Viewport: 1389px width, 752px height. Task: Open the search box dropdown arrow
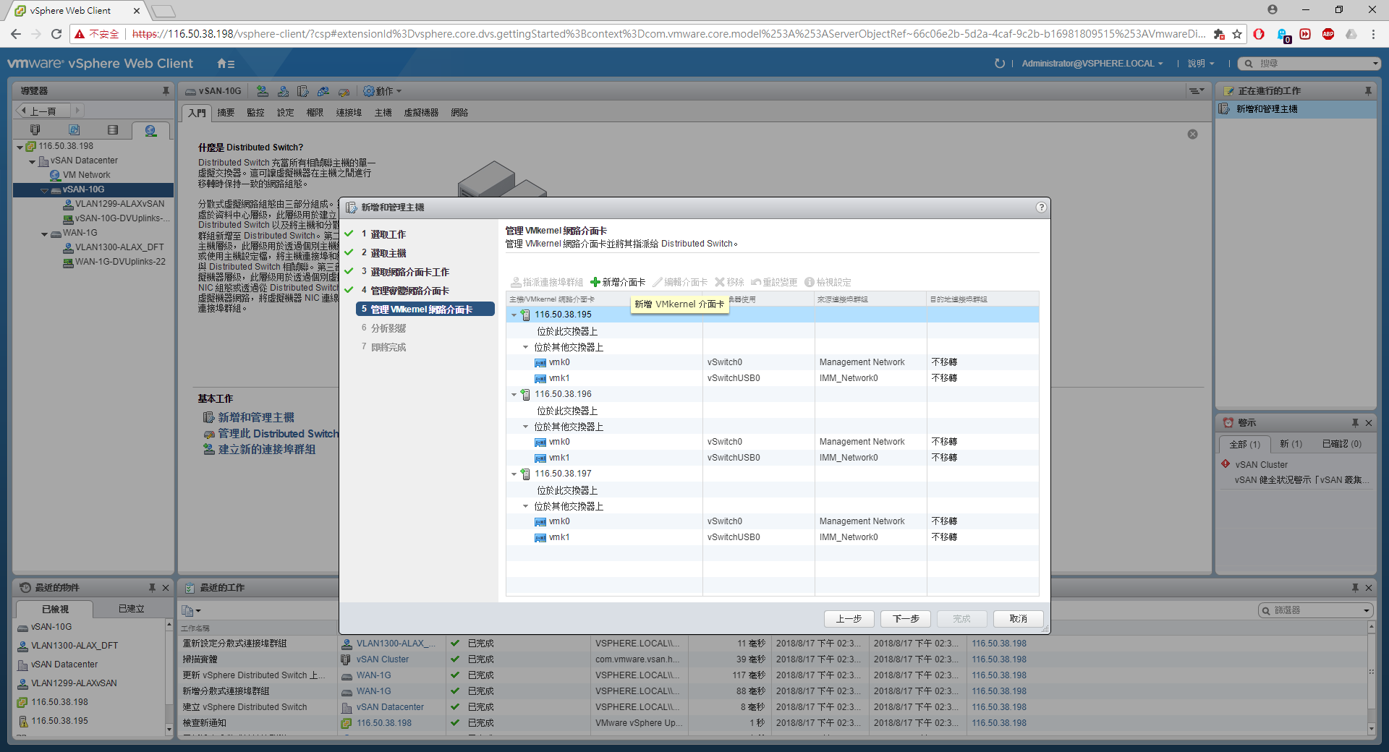(1375, 64)
